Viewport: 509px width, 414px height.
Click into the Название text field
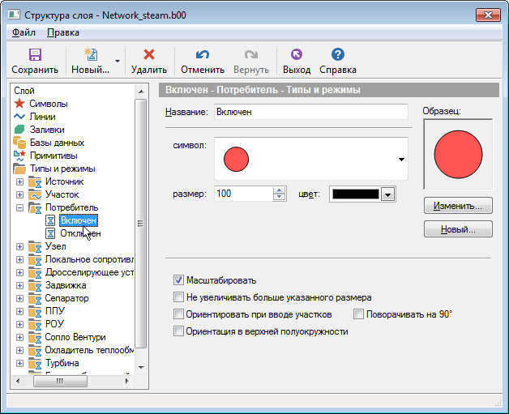310,113
